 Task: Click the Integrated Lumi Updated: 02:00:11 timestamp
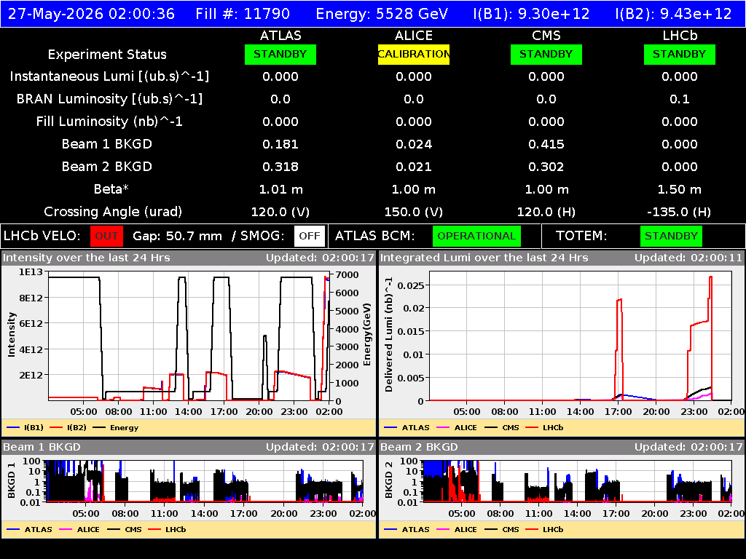coord(688,258)
